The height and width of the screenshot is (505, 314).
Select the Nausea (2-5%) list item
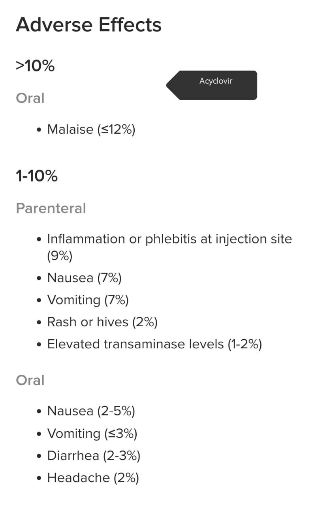[91, 411]
